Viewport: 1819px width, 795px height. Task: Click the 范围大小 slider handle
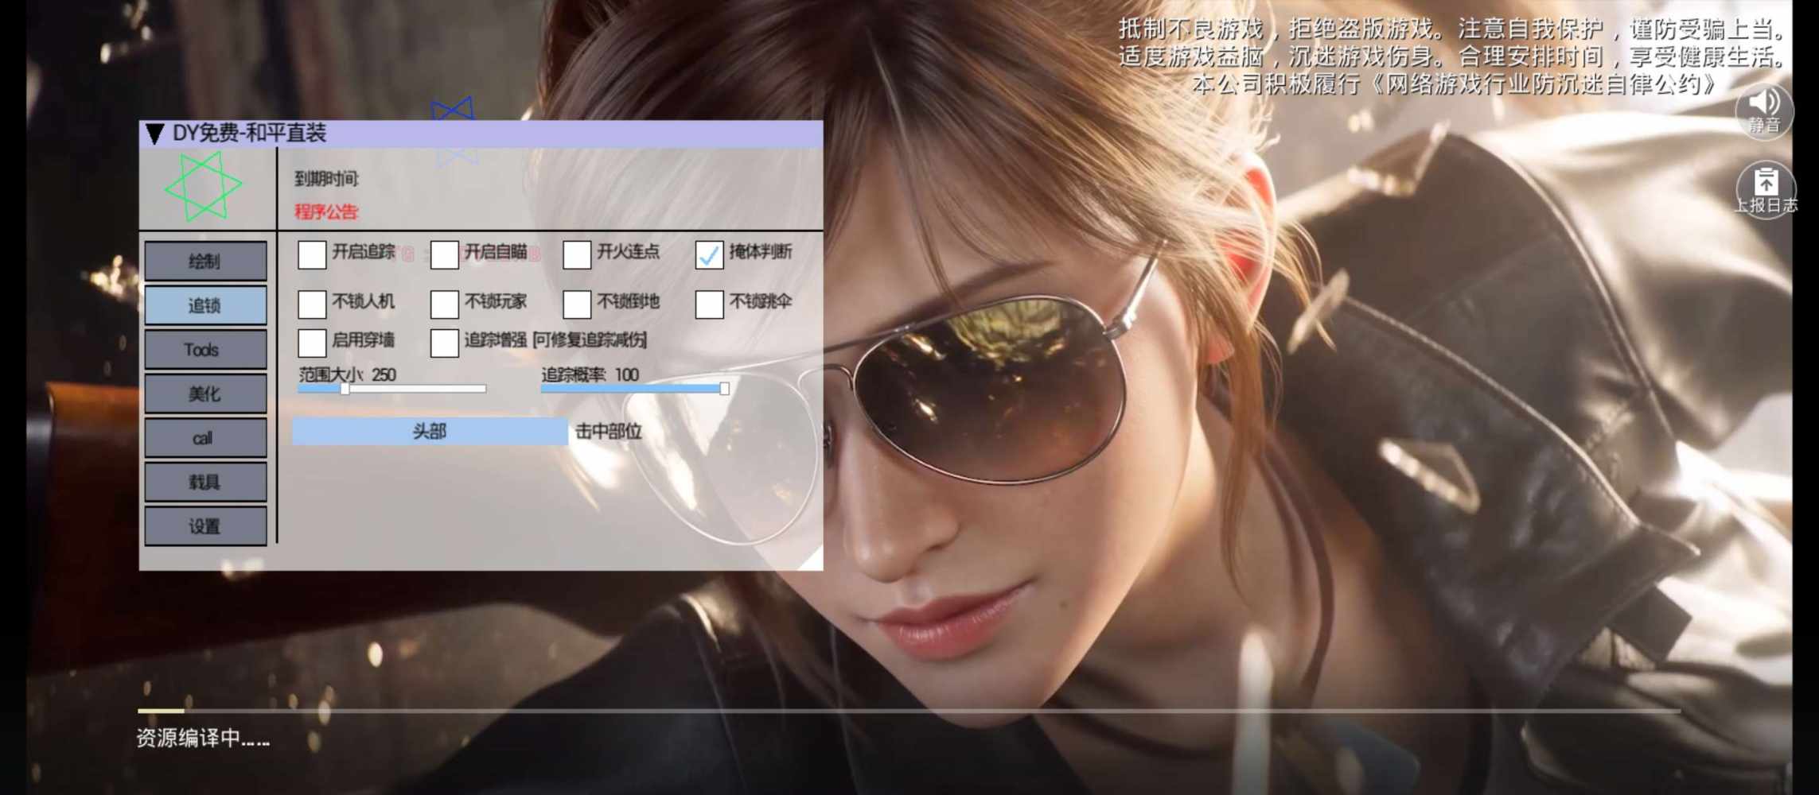click(x=345, y=389)
